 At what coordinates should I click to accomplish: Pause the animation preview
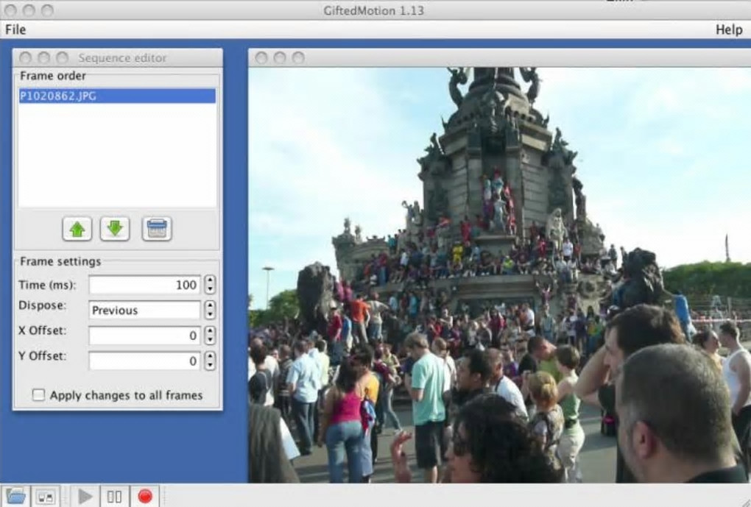tap(114, 497)
